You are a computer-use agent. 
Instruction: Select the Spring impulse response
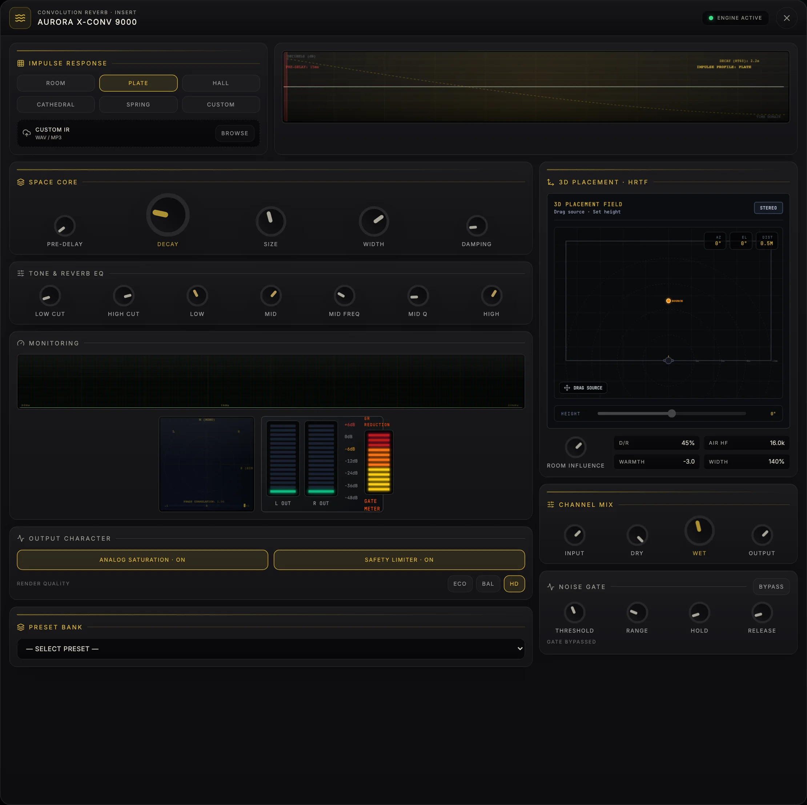[x=138, y=104]
